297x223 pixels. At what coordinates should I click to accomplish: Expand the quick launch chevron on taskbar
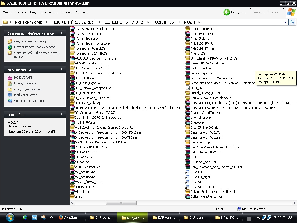pos(51,217)
